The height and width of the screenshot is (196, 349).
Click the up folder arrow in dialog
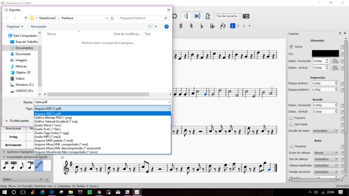(26, 18)
